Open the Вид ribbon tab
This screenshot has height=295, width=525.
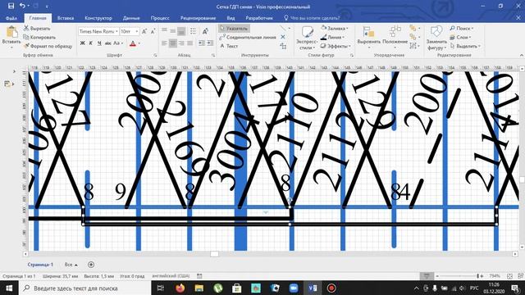point(231,18)
